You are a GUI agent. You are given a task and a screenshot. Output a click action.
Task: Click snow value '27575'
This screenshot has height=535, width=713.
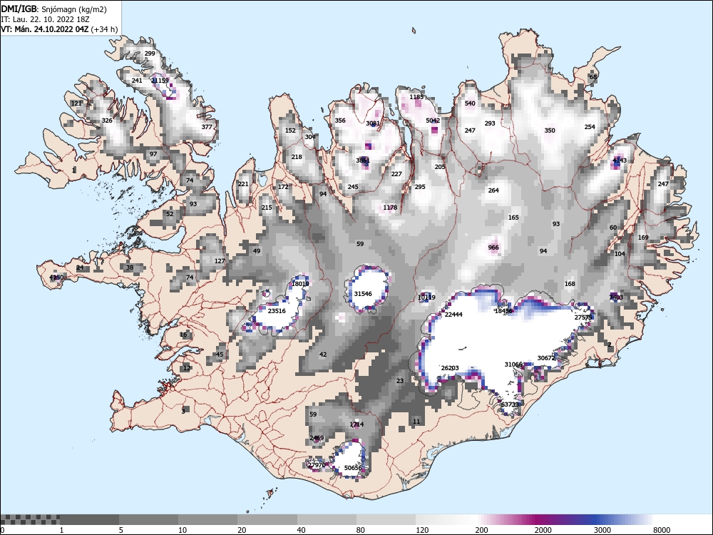583,317
